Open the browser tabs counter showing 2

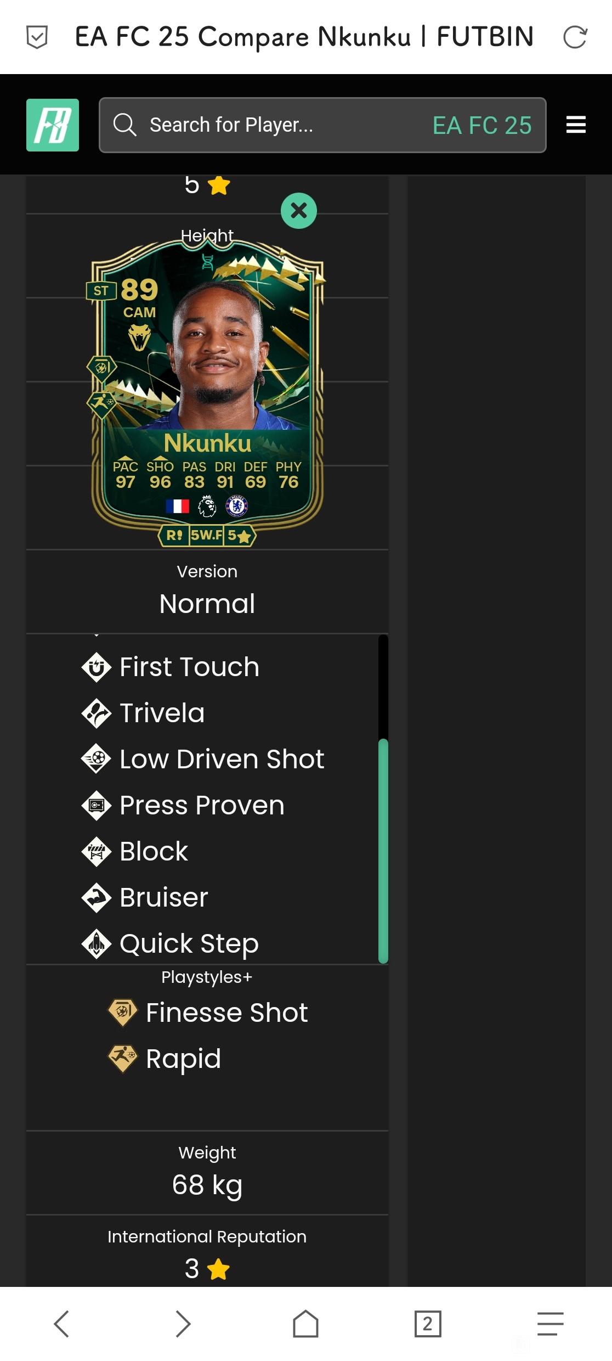tap(428, 1324)
